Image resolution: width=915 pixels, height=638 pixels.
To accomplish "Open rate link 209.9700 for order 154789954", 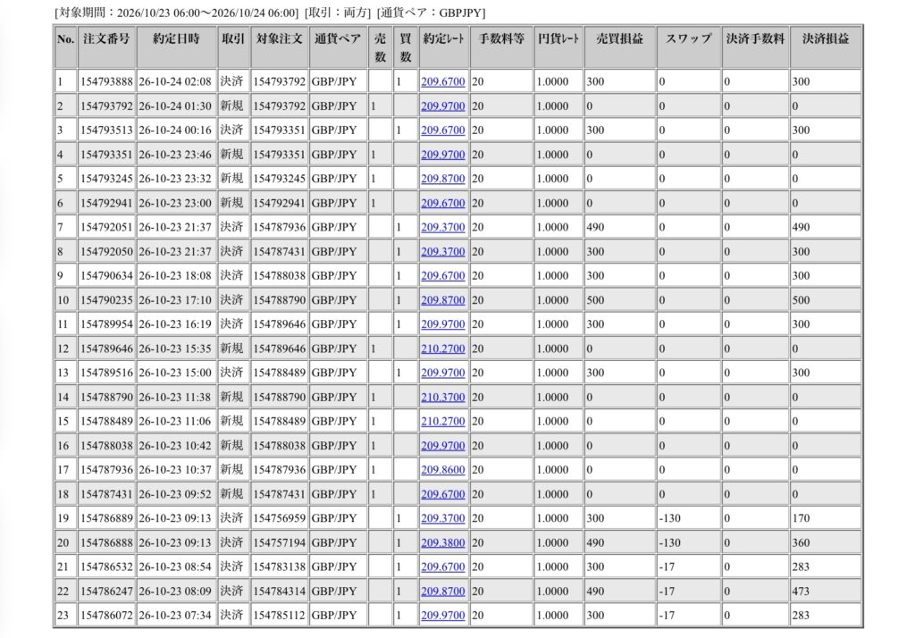I will coord(443,324).
